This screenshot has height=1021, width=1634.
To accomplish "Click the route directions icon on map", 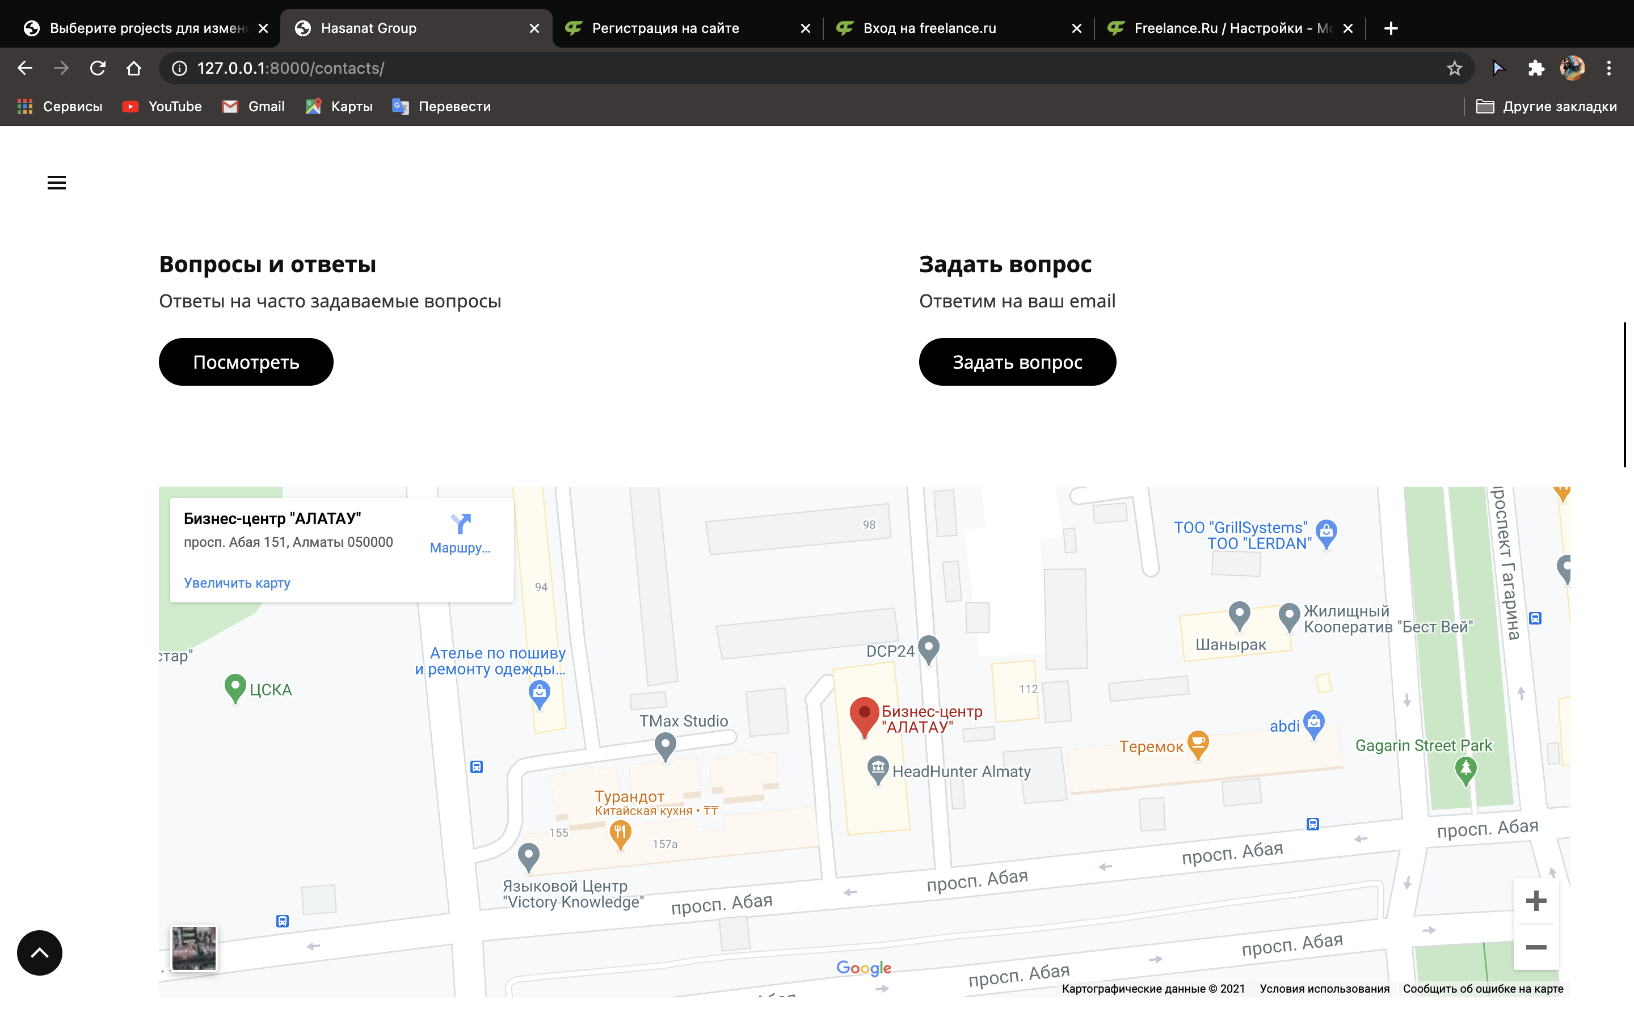I will pos(461,524).
